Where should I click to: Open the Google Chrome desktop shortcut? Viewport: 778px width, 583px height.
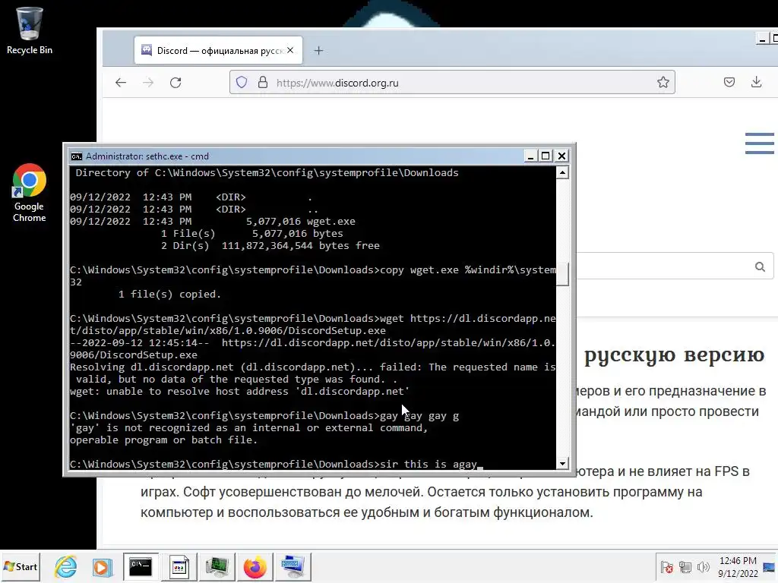tap(29, 193)
